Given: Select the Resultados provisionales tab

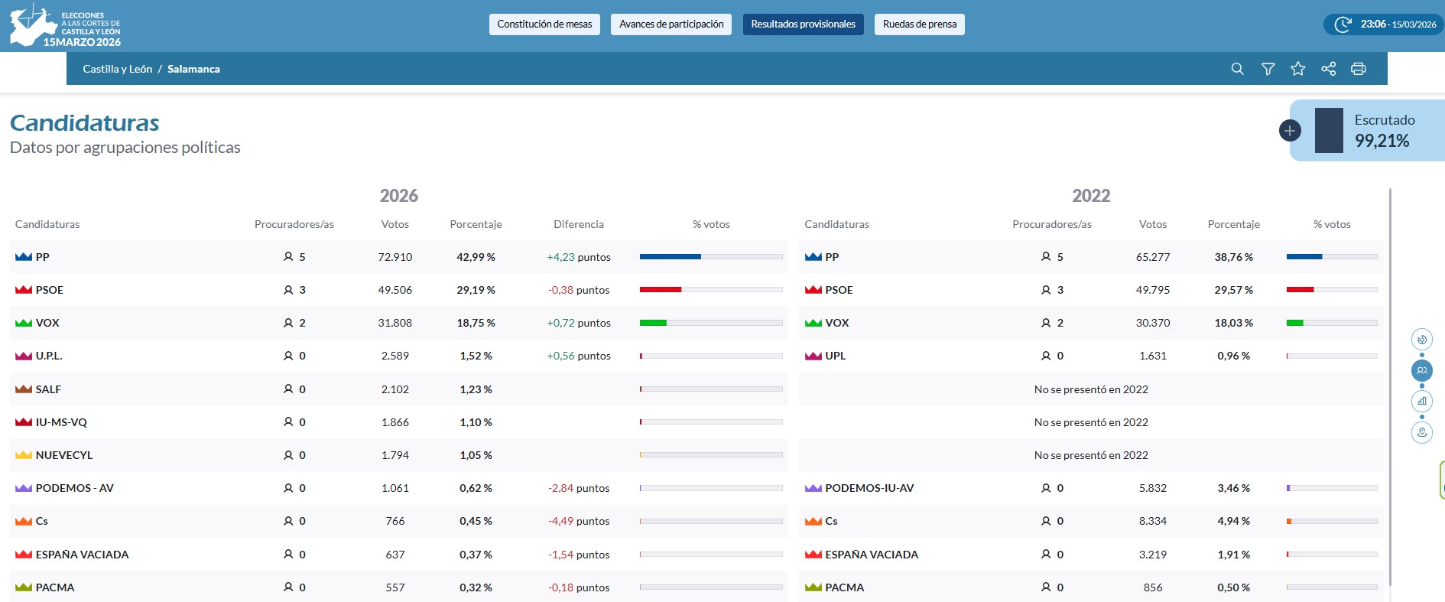Looking at the screenshot, I should (803, 24).
